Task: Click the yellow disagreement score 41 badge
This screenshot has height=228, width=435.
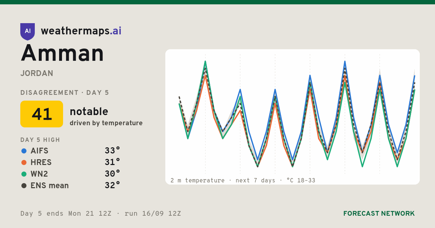Action: [42, 114]
